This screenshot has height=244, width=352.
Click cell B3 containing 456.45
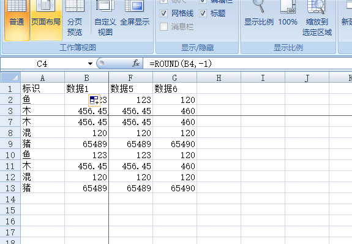(87, 110)
